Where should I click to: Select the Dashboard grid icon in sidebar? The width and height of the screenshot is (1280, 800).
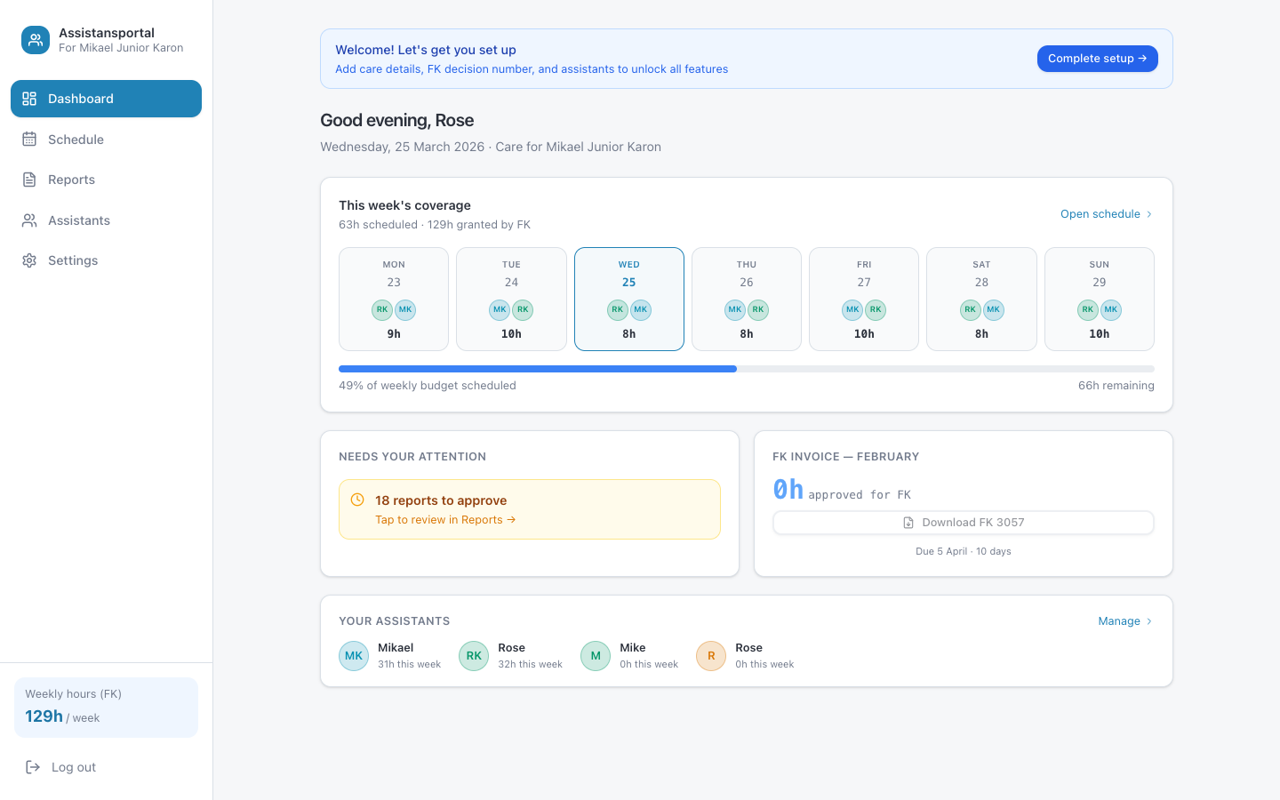pyautogui.click(x=28, y=99)
